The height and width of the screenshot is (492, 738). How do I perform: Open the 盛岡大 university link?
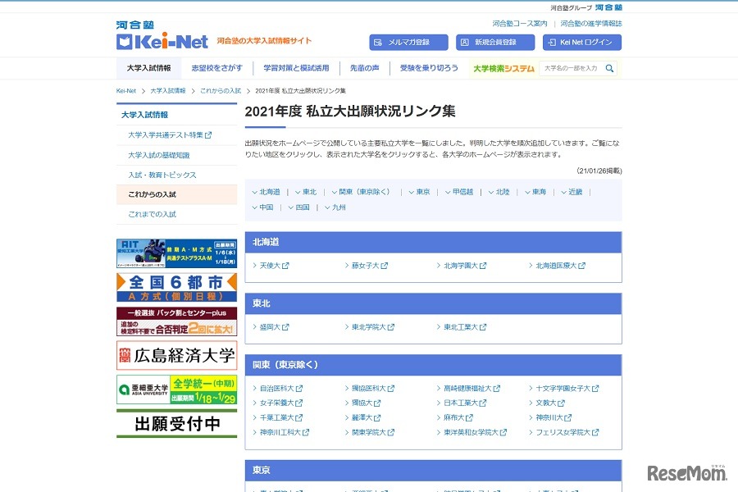(269, 326)
